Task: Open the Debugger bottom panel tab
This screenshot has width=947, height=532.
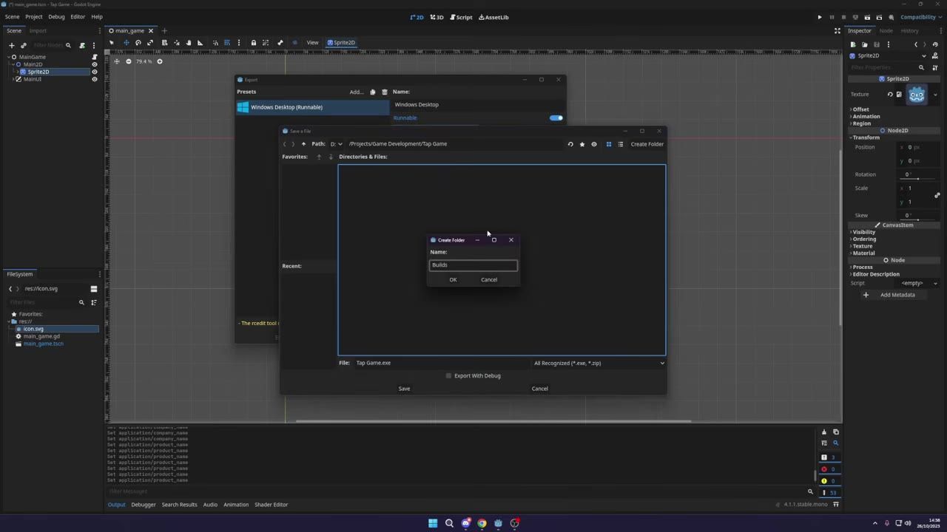Action: click(144, 505)
